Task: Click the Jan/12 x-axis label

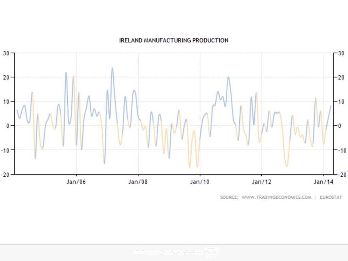Action: pyautogui.click(x=261, y=182)
